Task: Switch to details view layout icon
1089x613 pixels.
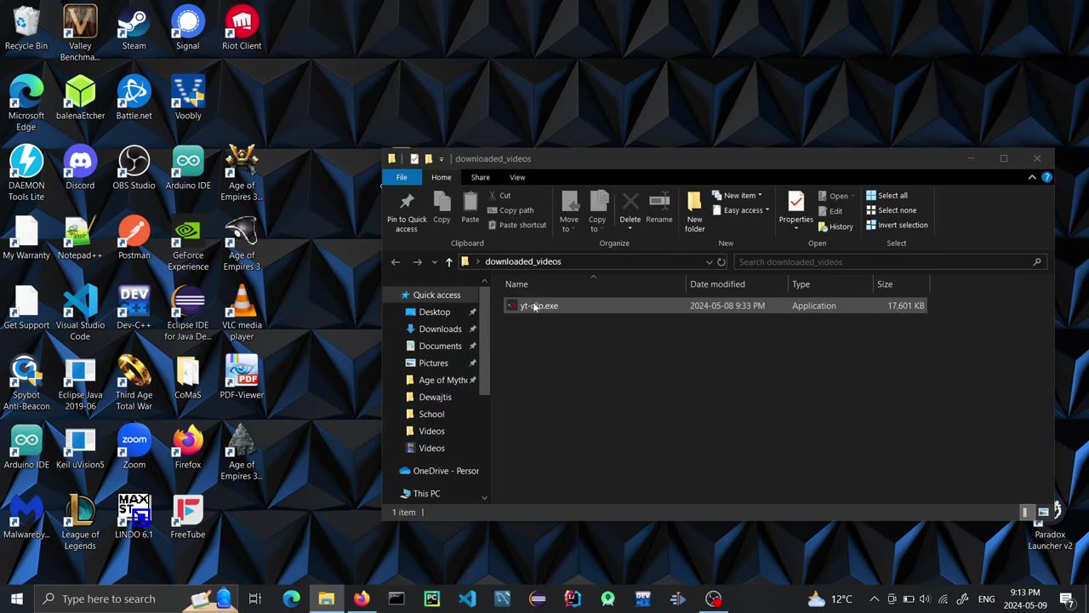Action: (1025, 513)
